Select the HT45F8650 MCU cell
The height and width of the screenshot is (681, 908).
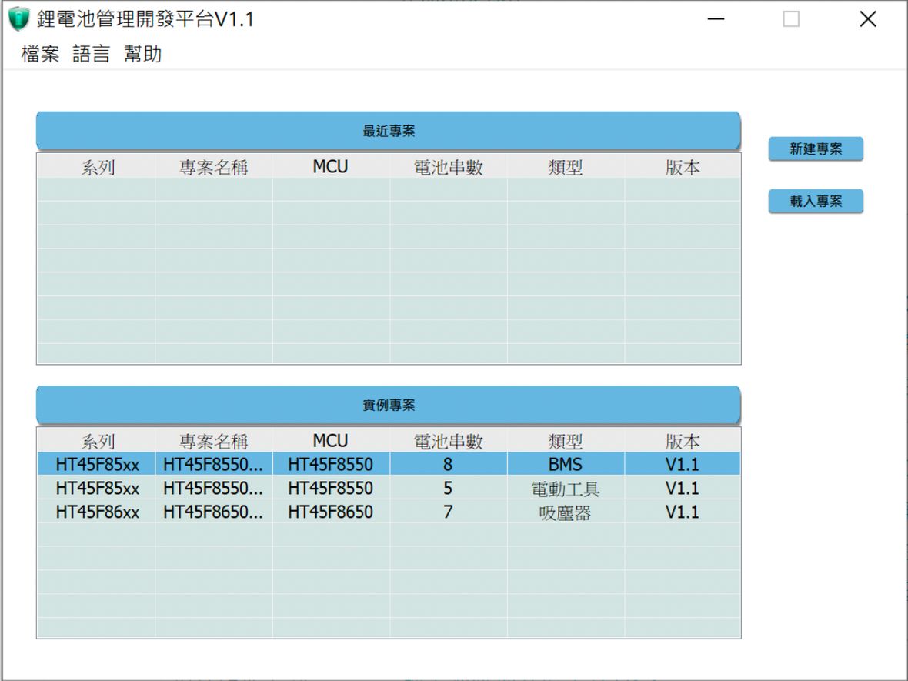(x=331, y=512)
